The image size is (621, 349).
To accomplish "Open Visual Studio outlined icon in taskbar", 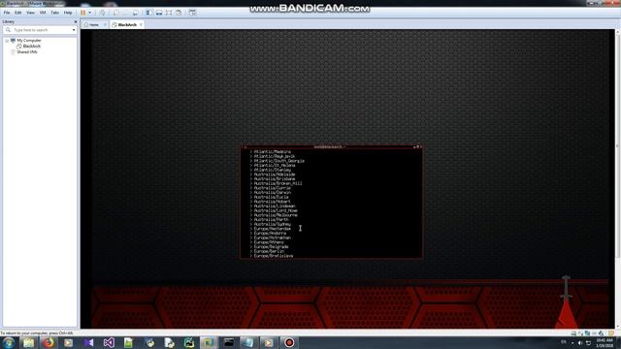I will [x=109, y=342].
